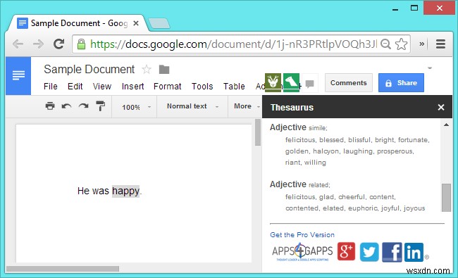Viewport: 458px width, 278px height.
Task: Close the Sample Document browser tab
Action: coord(136,23)
